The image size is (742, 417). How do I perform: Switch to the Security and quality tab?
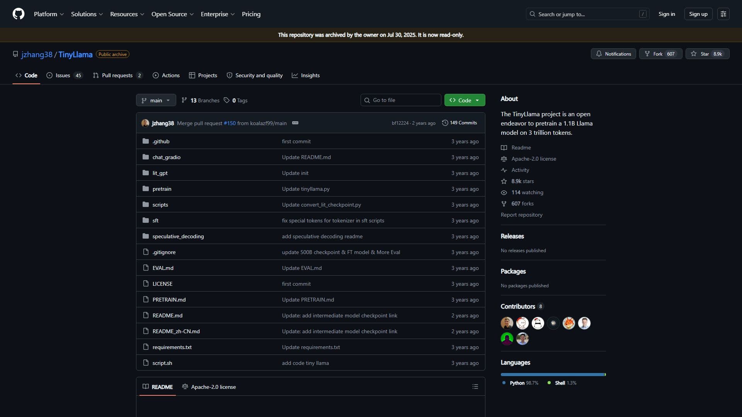tap(255, 75)
